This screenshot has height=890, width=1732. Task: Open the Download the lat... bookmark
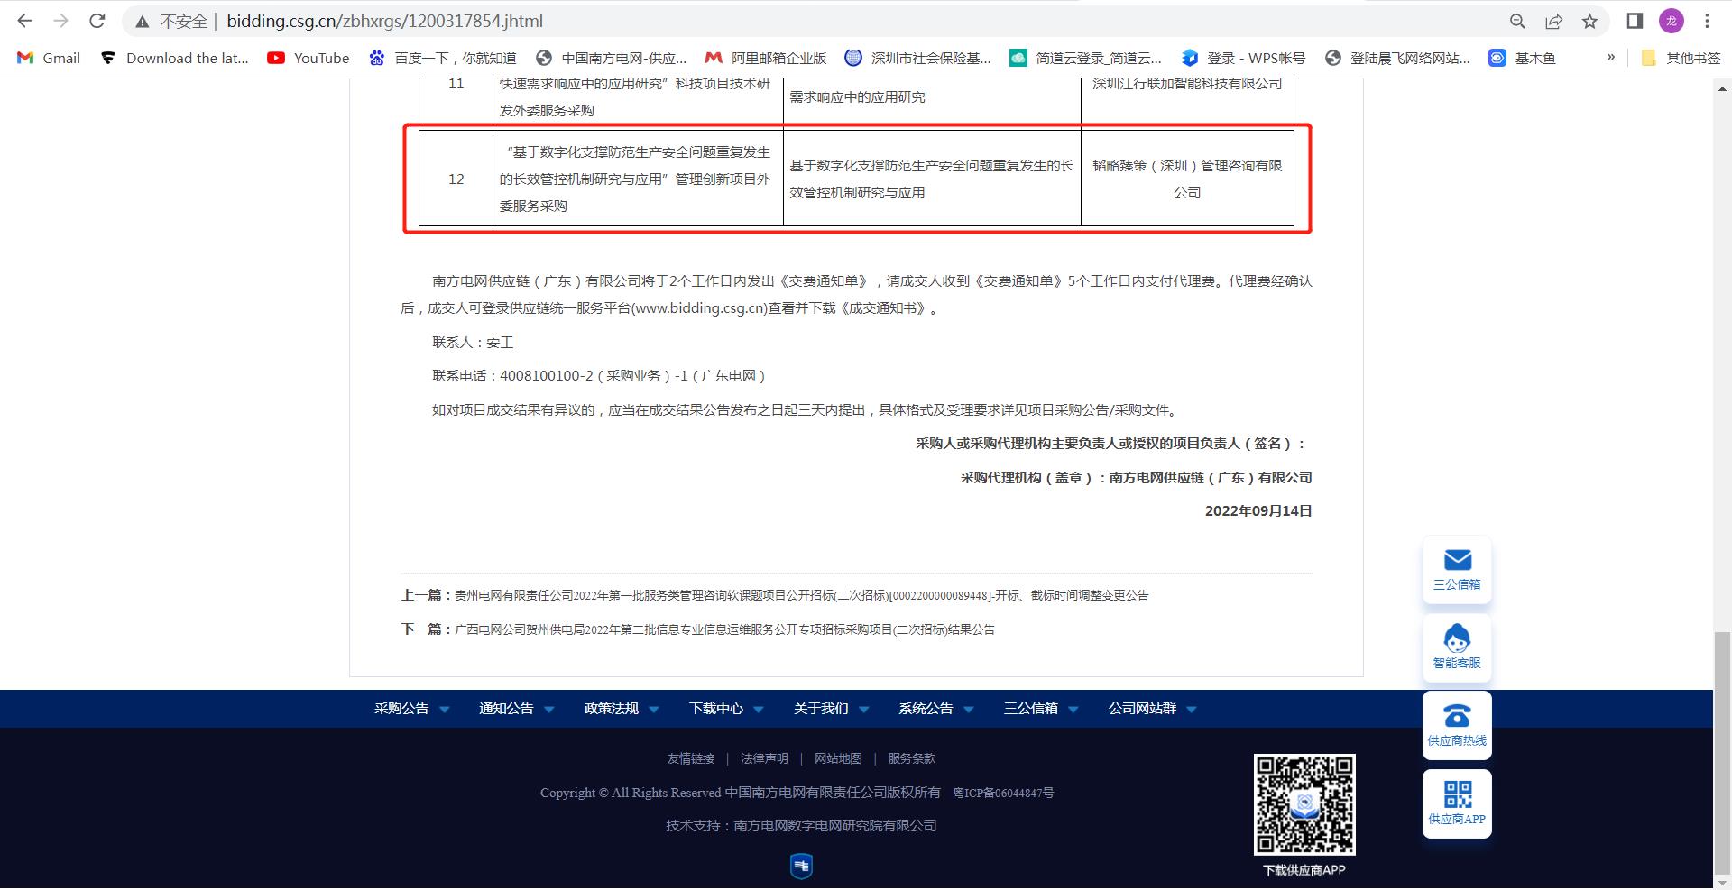point(174,58)
